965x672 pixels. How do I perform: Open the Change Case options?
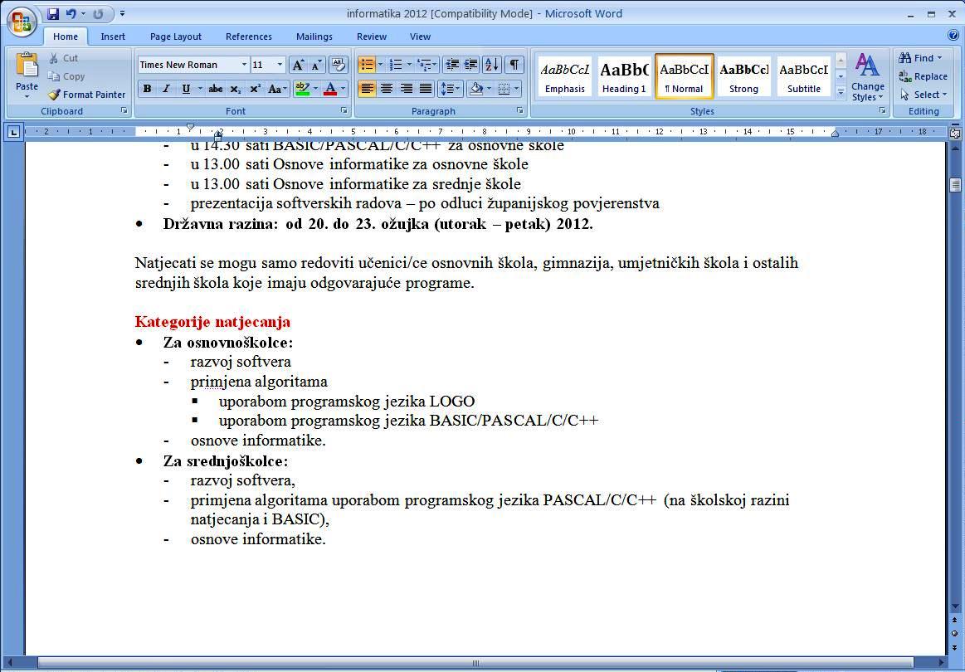coord(275,89)
